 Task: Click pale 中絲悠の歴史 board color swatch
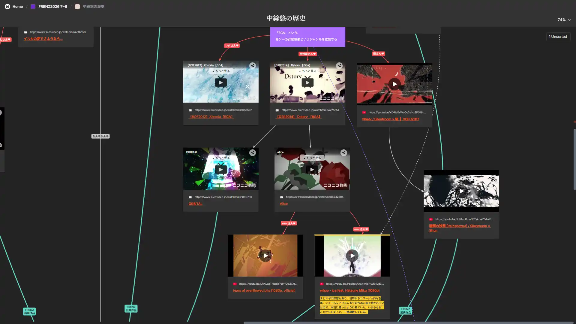coord(77,7)
